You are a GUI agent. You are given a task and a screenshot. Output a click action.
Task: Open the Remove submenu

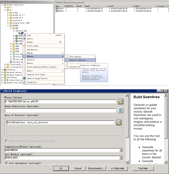point(44,63)
